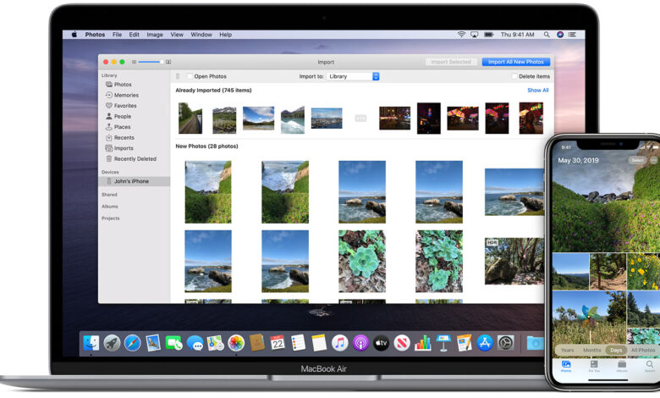Click the large thumbnails icon beside zoom slider
660x398 pixels.
(168, 62)
